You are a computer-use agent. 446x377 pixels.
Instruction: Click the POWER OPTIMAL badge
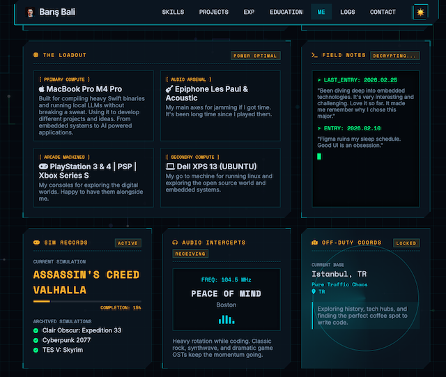tap(255, 56)
